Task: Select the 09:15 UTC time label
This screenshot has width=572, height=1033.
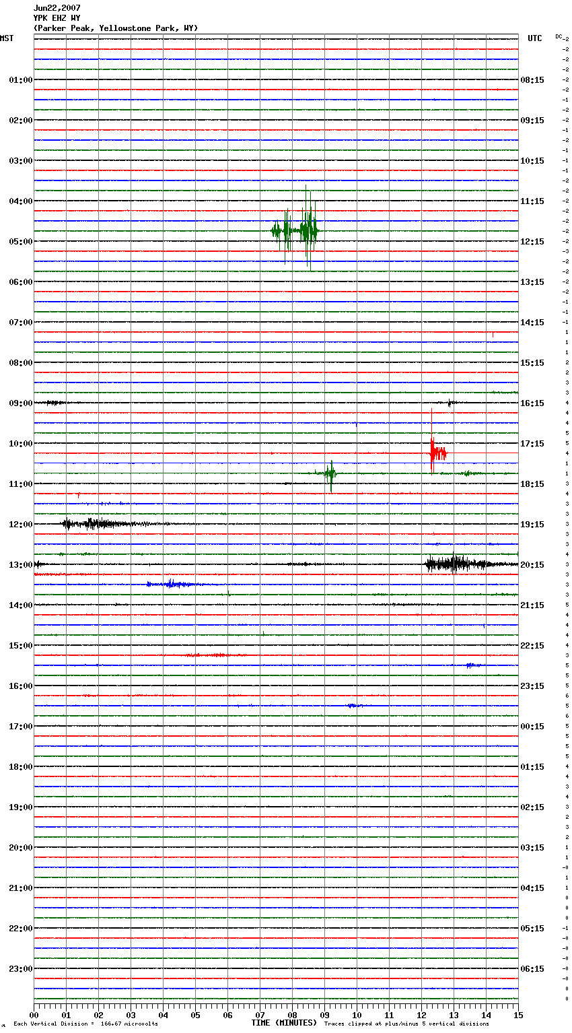Action: (532, 121)
